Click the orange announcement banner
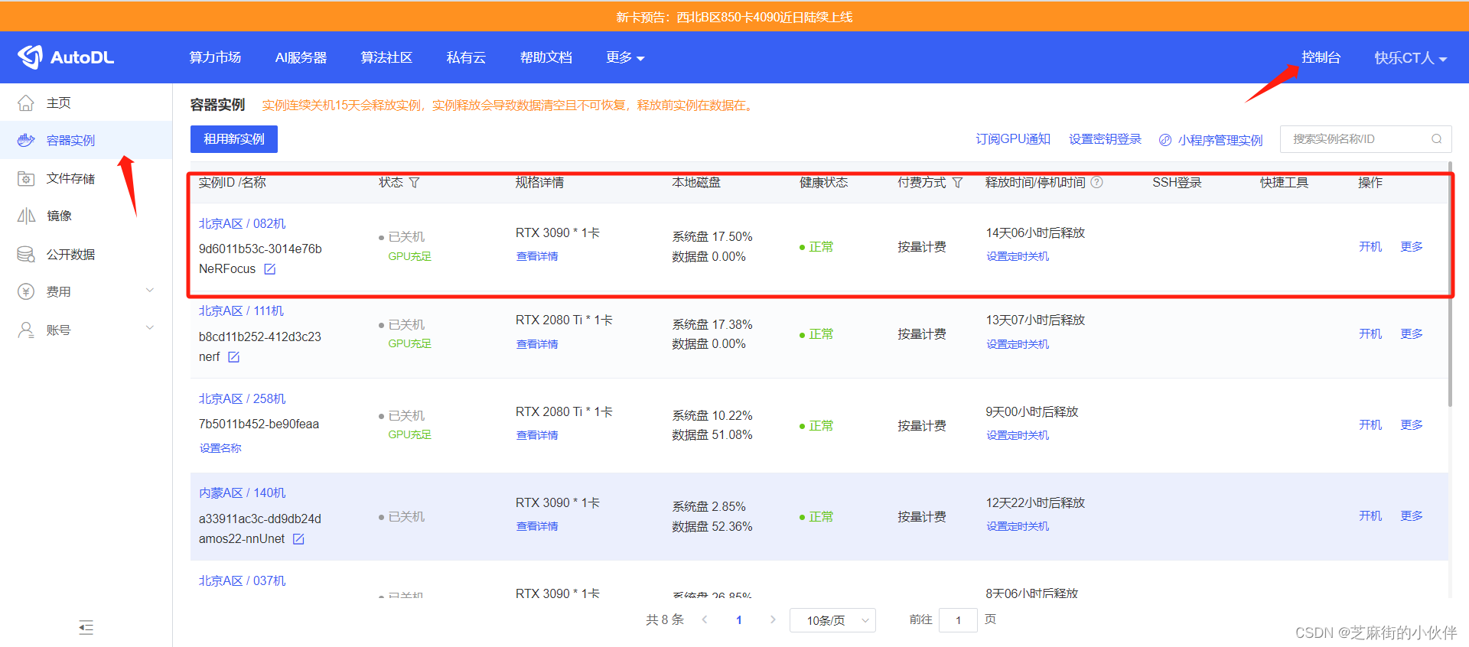The image size is (1469, 647). click(x=734, y=17)
